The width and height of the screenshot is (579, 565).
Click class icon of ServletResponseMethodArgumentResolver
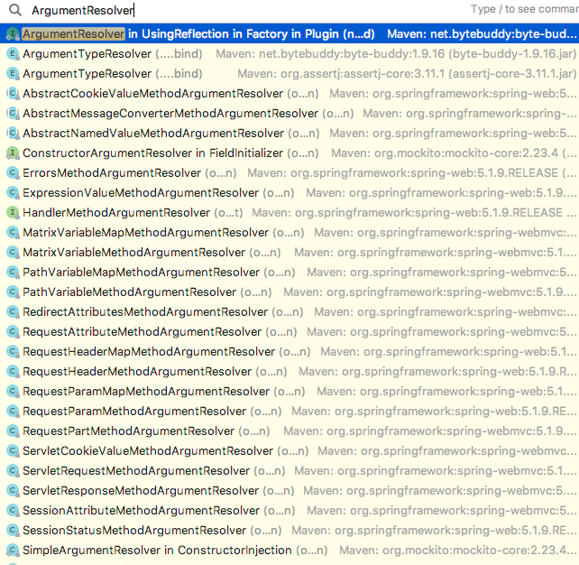coord(13,490)
